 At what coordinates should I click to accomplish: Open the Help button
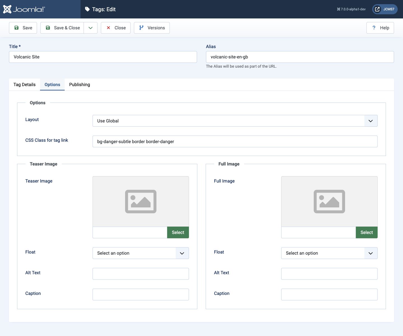380,28
